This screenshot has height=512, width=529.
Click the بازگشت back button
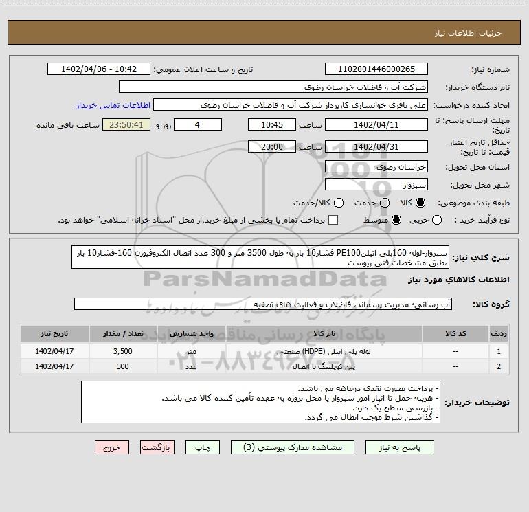[157, 447]
